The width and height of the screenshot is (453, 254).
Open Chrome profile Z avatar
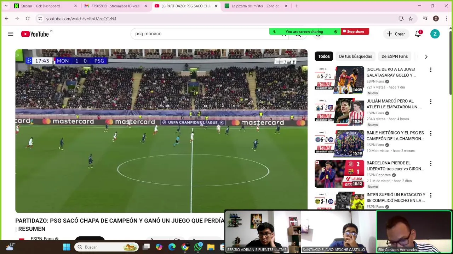(x=436, y=19)
